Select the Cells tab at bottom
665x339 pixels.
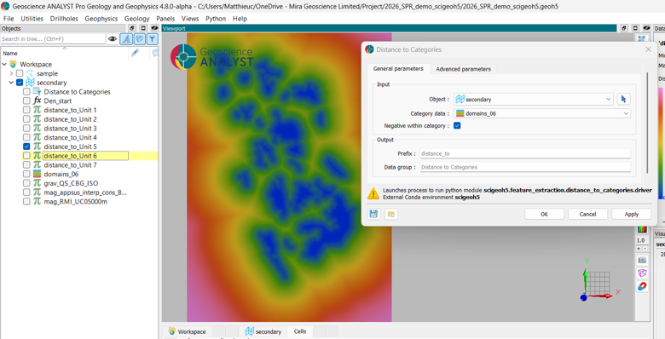tap(300, 332)
